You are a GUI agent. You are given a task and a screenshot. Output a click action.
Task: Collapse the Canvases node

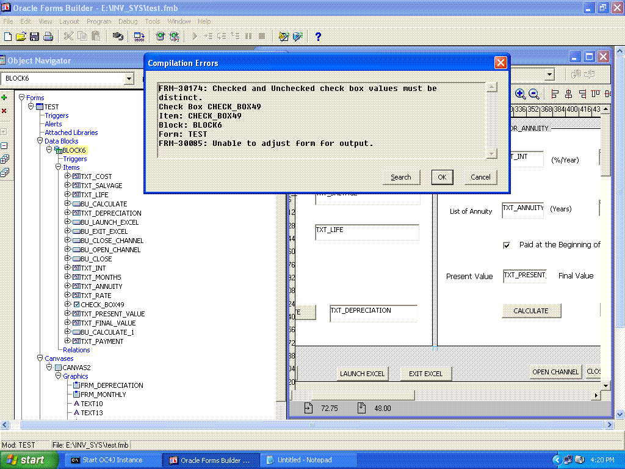pyautogui.click(x=40, y=358)
